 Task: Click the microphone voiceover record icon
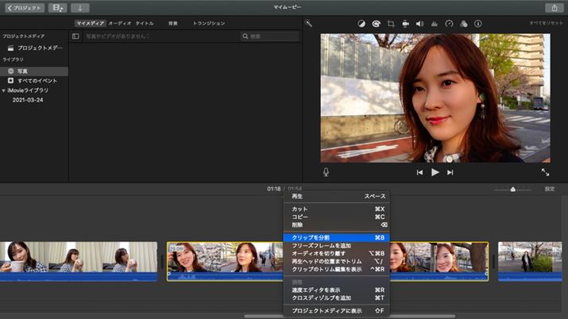(326, 171)
